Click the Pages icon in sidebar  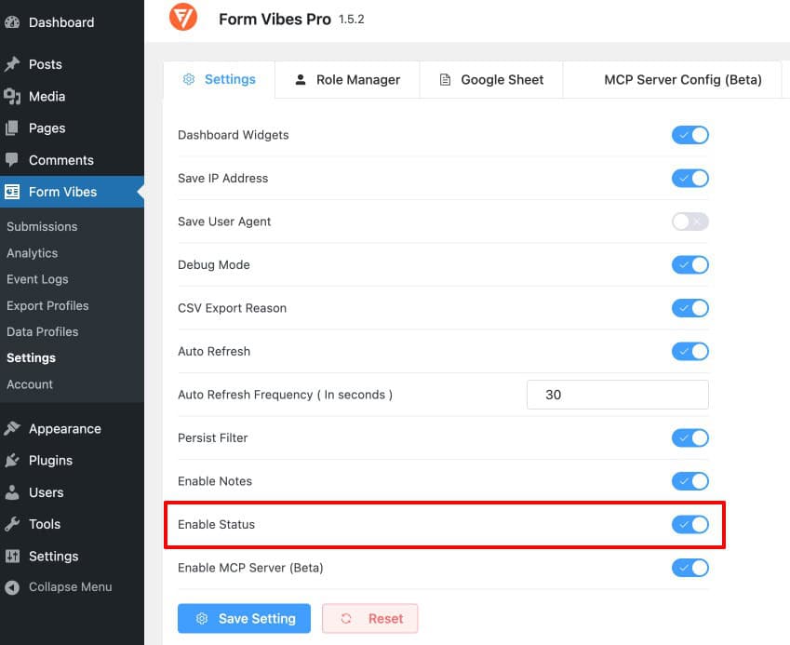12,128
